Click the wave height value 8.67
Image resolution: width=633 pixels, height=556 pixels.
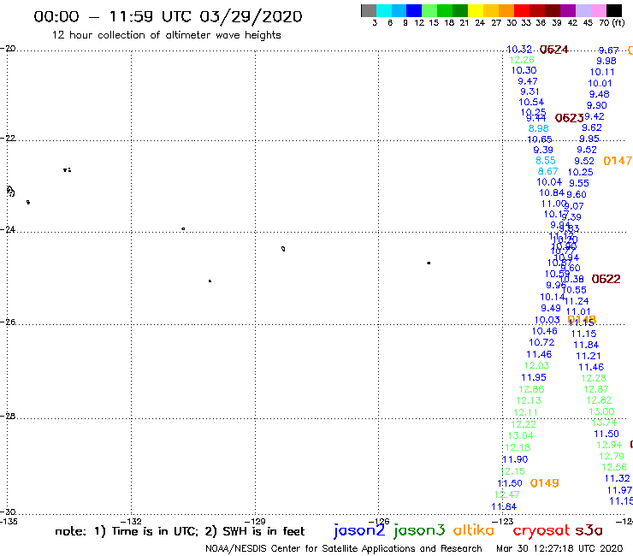[547, 171]
